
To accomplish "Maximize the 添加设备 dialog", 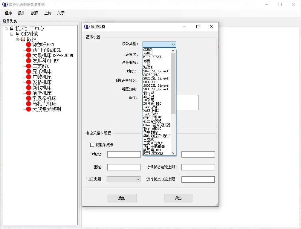I will coord(198,27).
